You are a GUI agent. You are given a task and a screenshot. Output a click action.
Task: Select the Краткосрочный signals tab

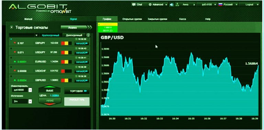tap(51, 35)
